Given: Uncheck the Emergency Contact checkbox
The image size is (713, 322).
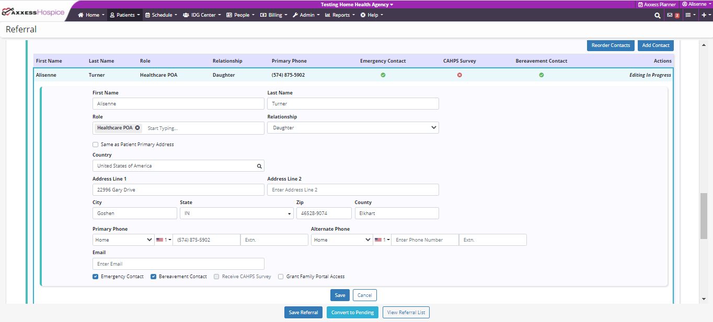Looking at the screenshot, I should pos(95,277).
